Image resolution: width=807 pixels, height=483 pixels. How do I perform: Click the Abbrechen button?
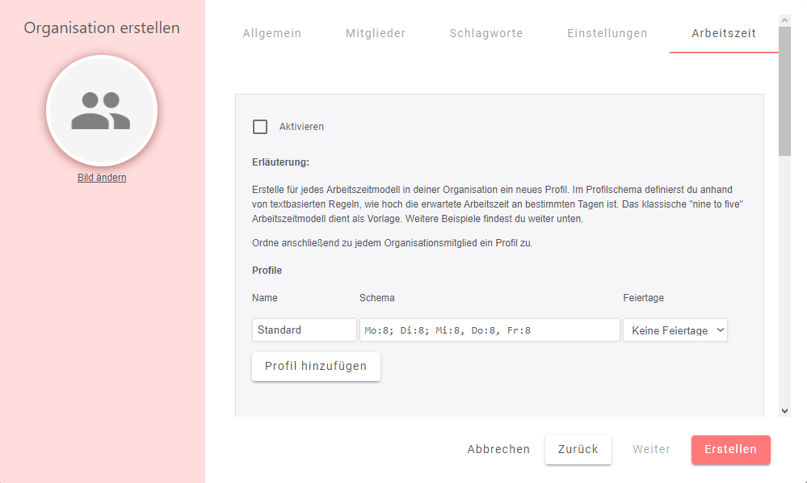click(x=498, y=450)
